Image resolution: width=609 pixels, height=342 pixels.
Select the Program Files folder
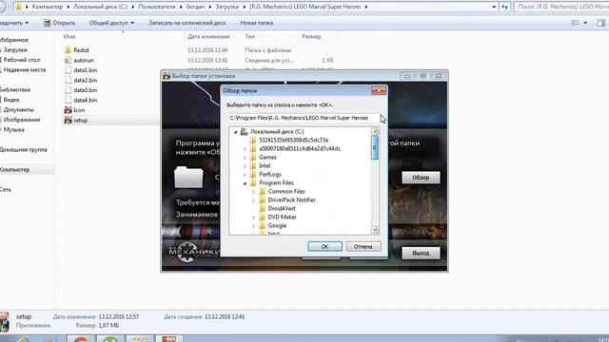(276, 182)
